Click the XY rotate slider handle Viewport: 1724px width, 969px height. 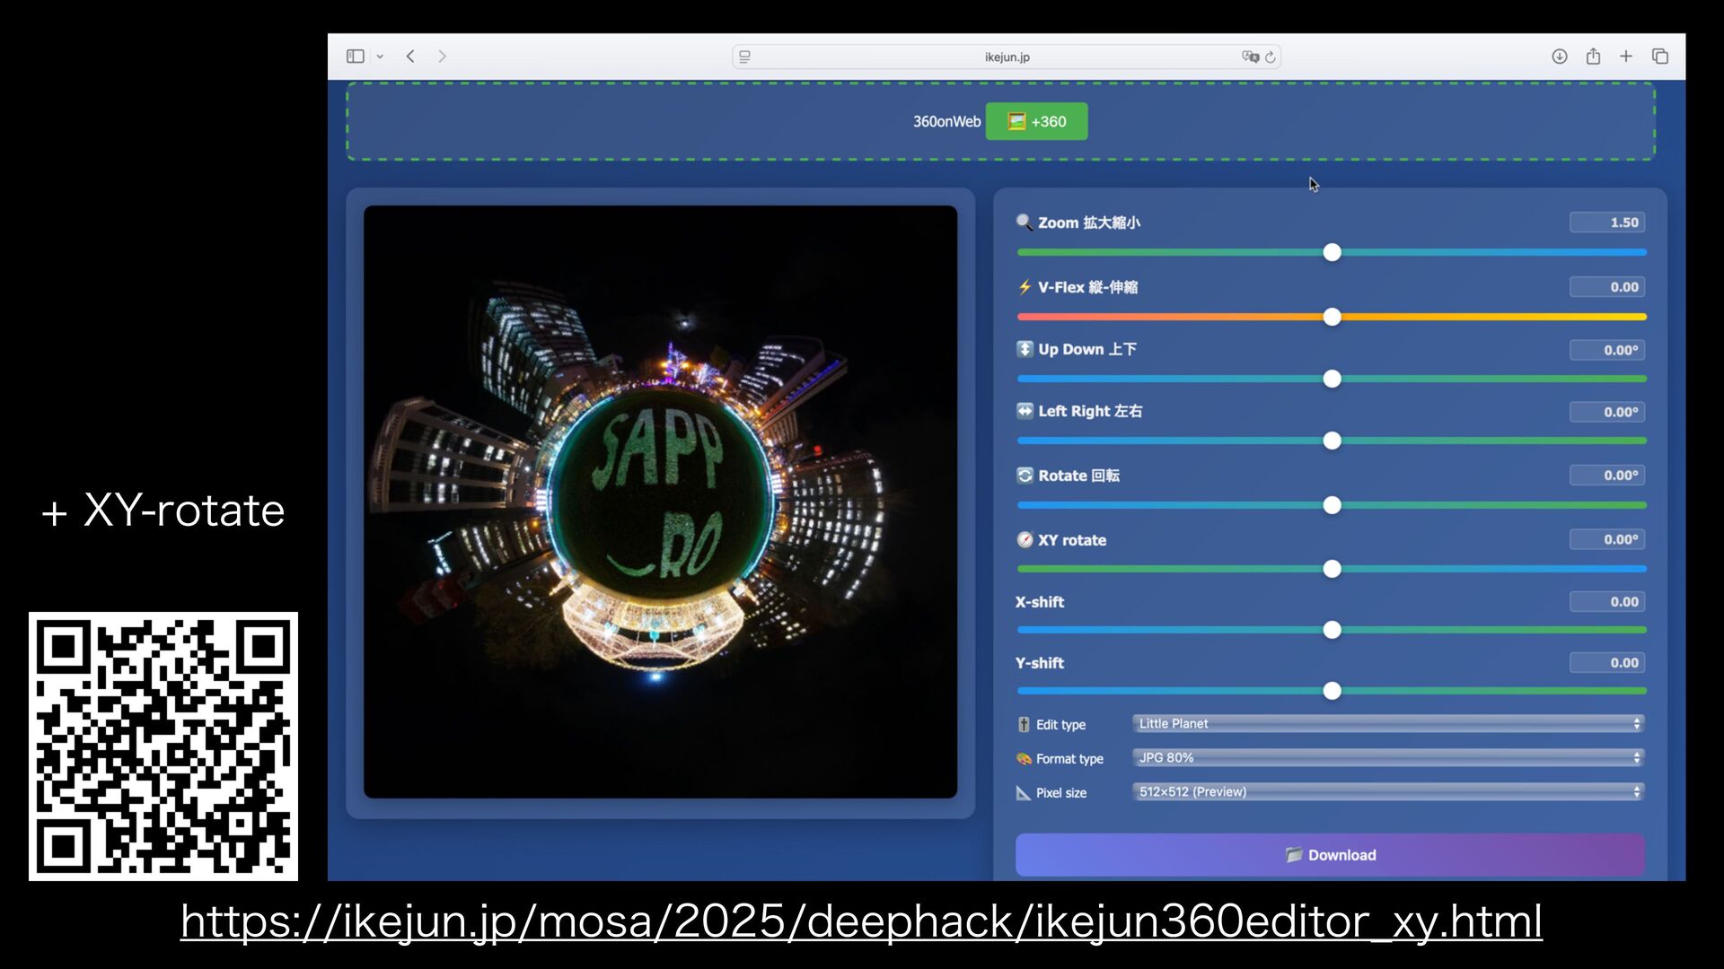click(x=1333, y=569)
